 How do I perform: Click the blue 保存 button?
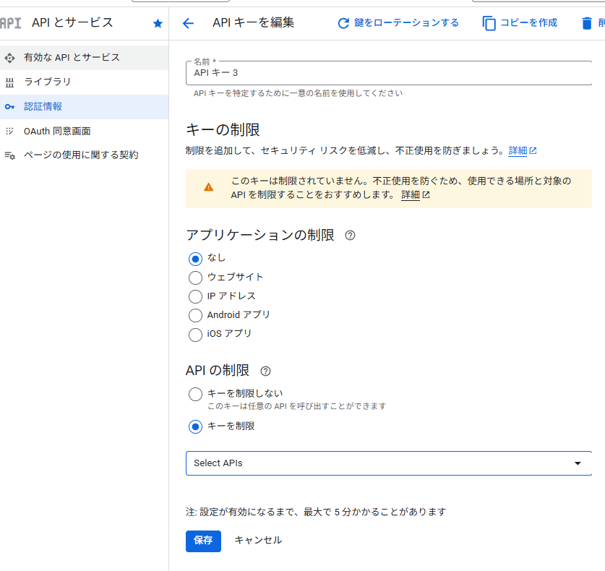pyautogui.click(x=203, y=541)
